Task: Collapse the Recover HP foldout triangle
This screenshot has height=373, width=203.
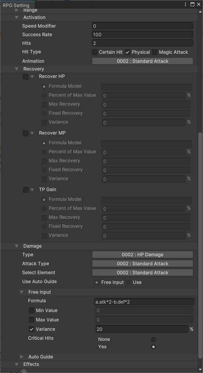Action: (x=32, y=77)
